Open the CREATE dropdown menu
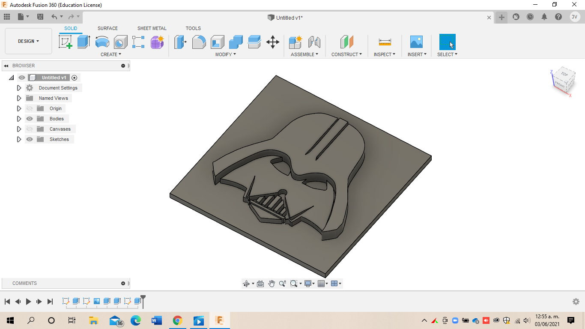The height and width of the screenshot is (329, 585). click(x=111, y=54)
